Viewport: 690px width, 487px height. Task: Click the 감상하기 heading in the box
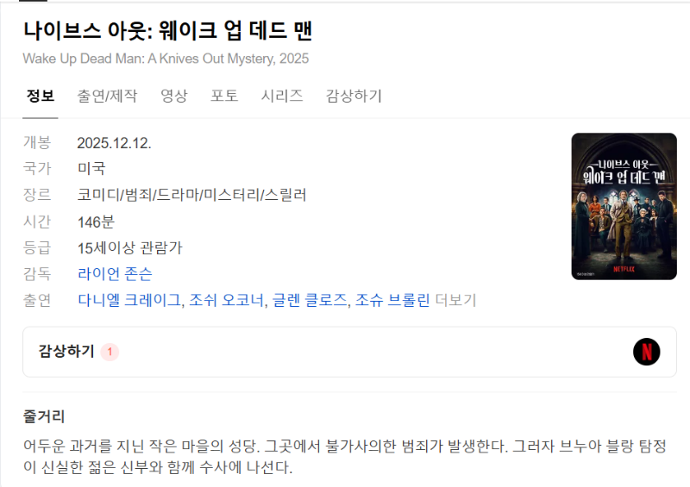coord(66,351)
